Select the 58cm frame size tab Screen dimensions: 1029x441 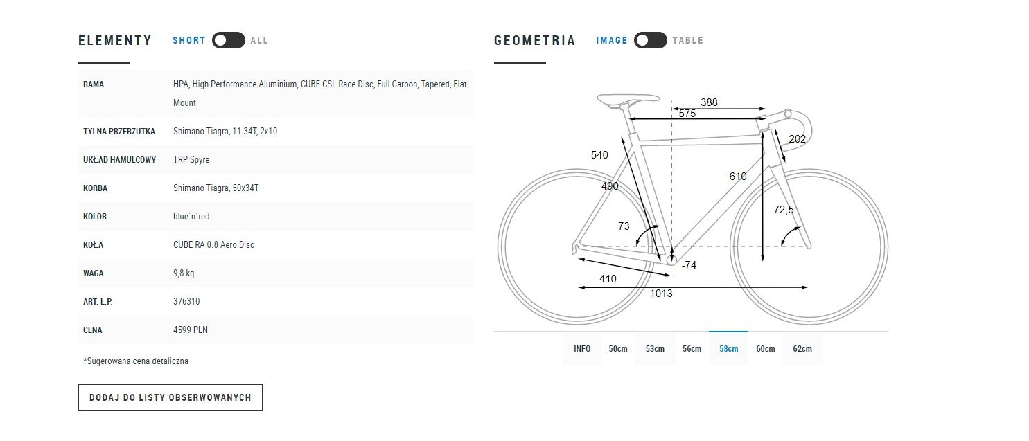click(728, 348)
